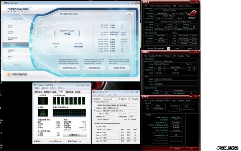Switch to About tab in top CPU-Z window
The image size is (241, 151).
tap(188, 6)
